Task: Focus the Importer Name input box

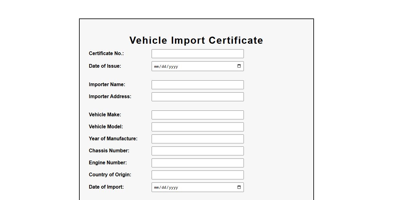Action: 197,85
